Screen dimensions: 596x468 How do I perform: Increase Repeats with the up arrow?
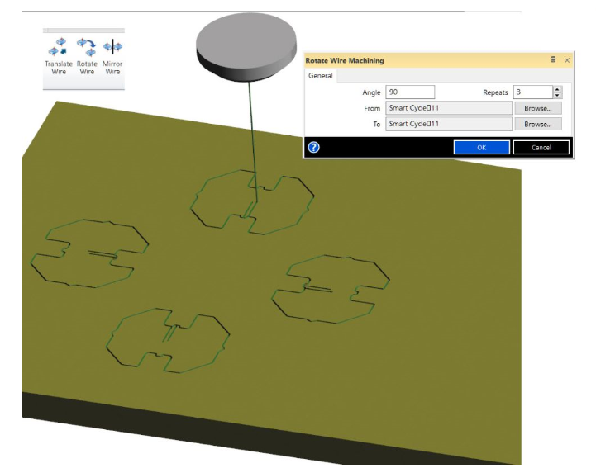point(557,89)
